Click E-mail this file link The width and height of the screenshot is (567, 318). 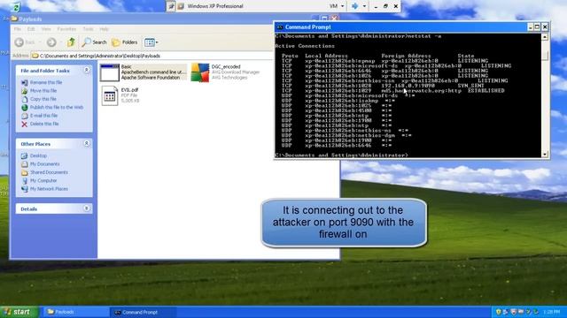(43, 116)
